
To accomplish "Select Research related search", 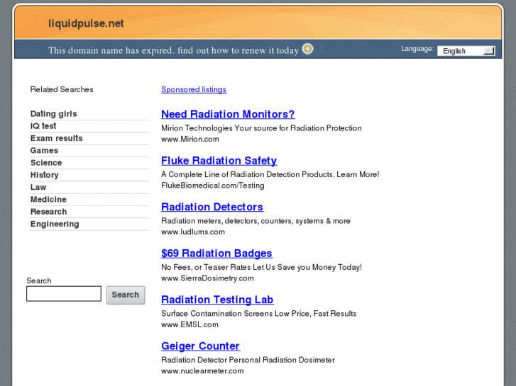I will (x=48, y=212).
